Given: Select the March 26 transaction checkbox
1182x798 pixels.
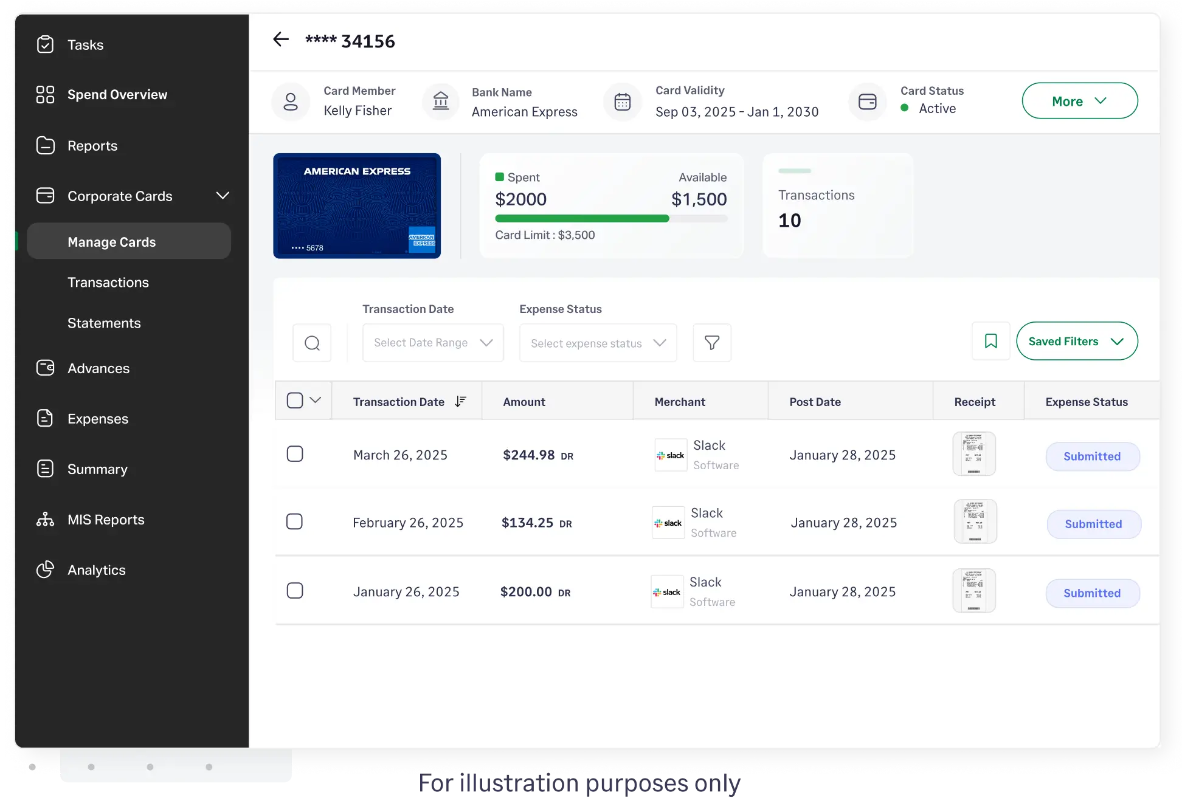Looking at the screenshot, I should pyautogui.click(x=295, y=453).
